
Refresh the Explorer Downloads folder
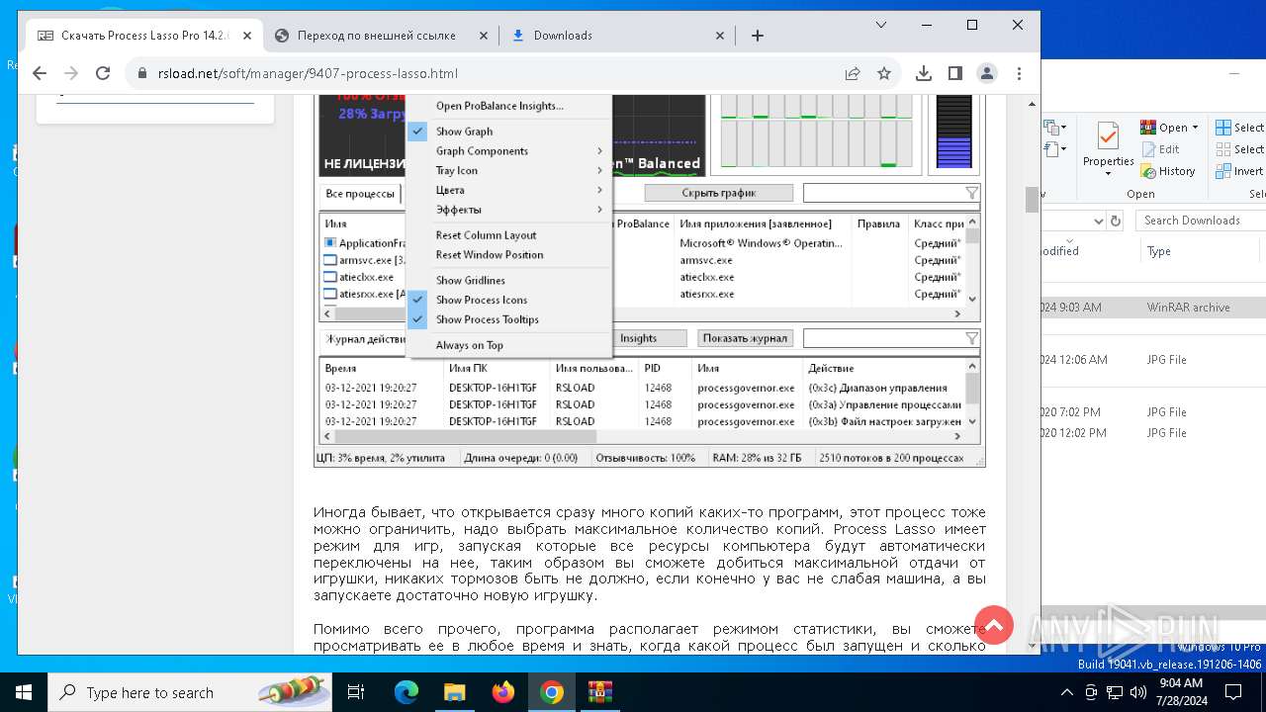coord(1116,221)
